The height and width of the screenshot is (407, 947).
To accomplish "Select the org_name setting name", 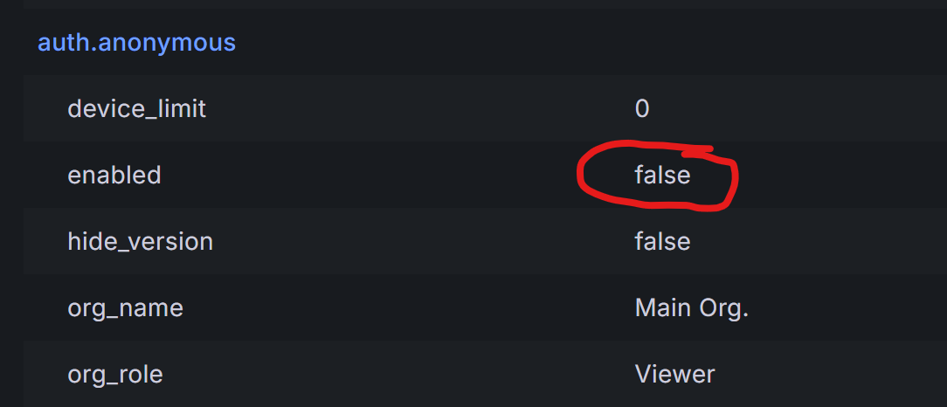I will 125,308.
